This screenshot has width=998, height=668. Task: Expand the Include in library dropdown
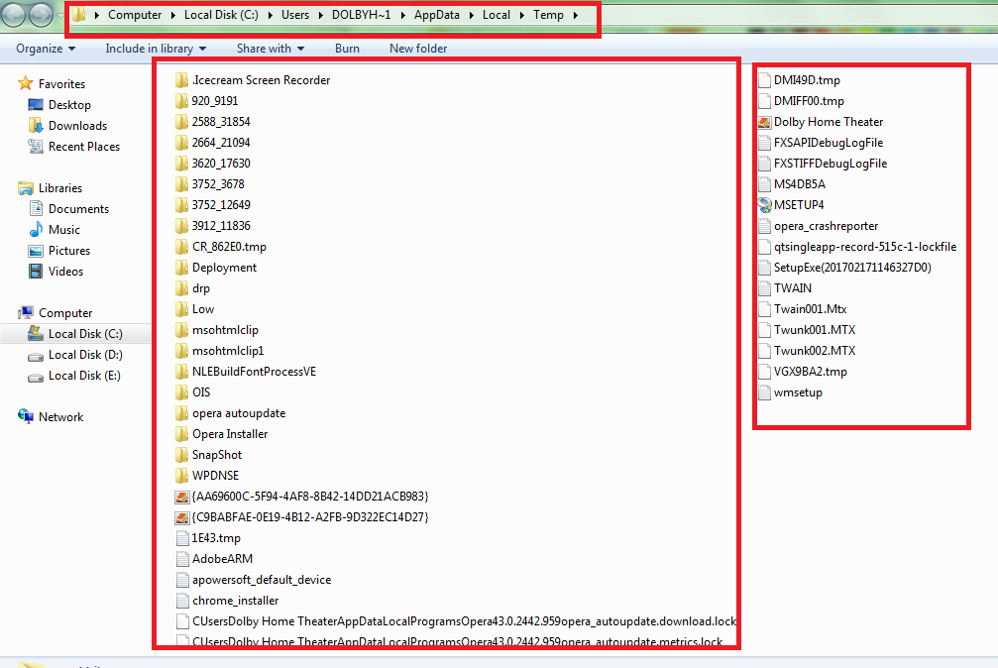pyautogui.click(x=156, y=49)
